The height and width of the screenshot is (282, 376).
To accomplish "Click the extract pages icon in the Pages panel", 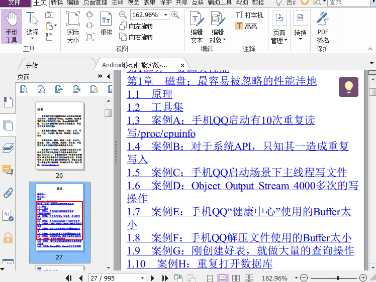I will tap(59, 89).
